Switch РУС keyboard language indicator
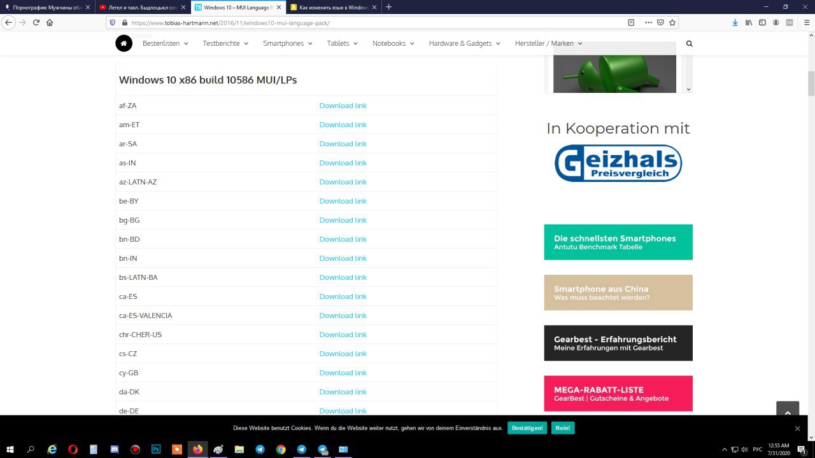Viewport: 815px width, 458px height. tap(757, 449)
